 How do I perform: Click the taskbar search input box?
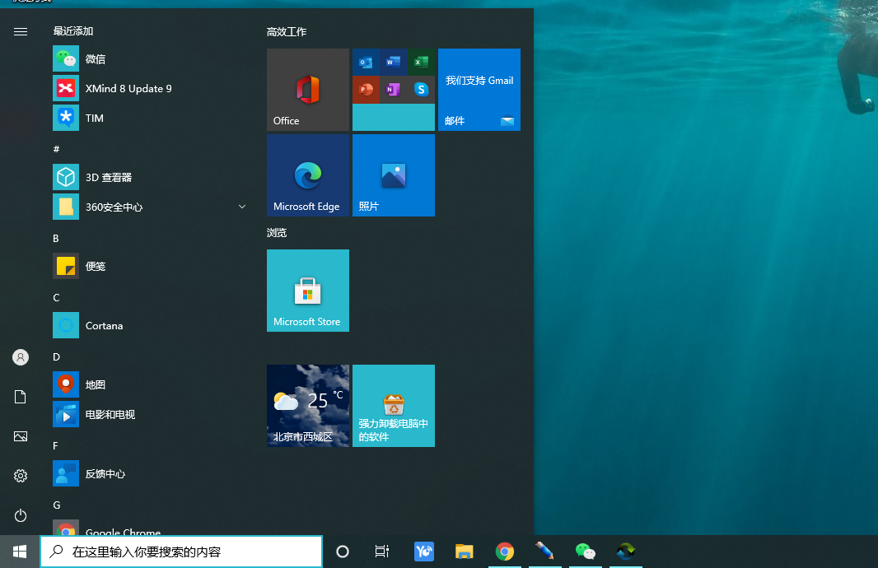[x=181, y=552]
